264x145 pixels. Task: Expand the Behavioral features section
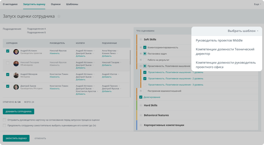pyautogui.click(x=141, y=115)
